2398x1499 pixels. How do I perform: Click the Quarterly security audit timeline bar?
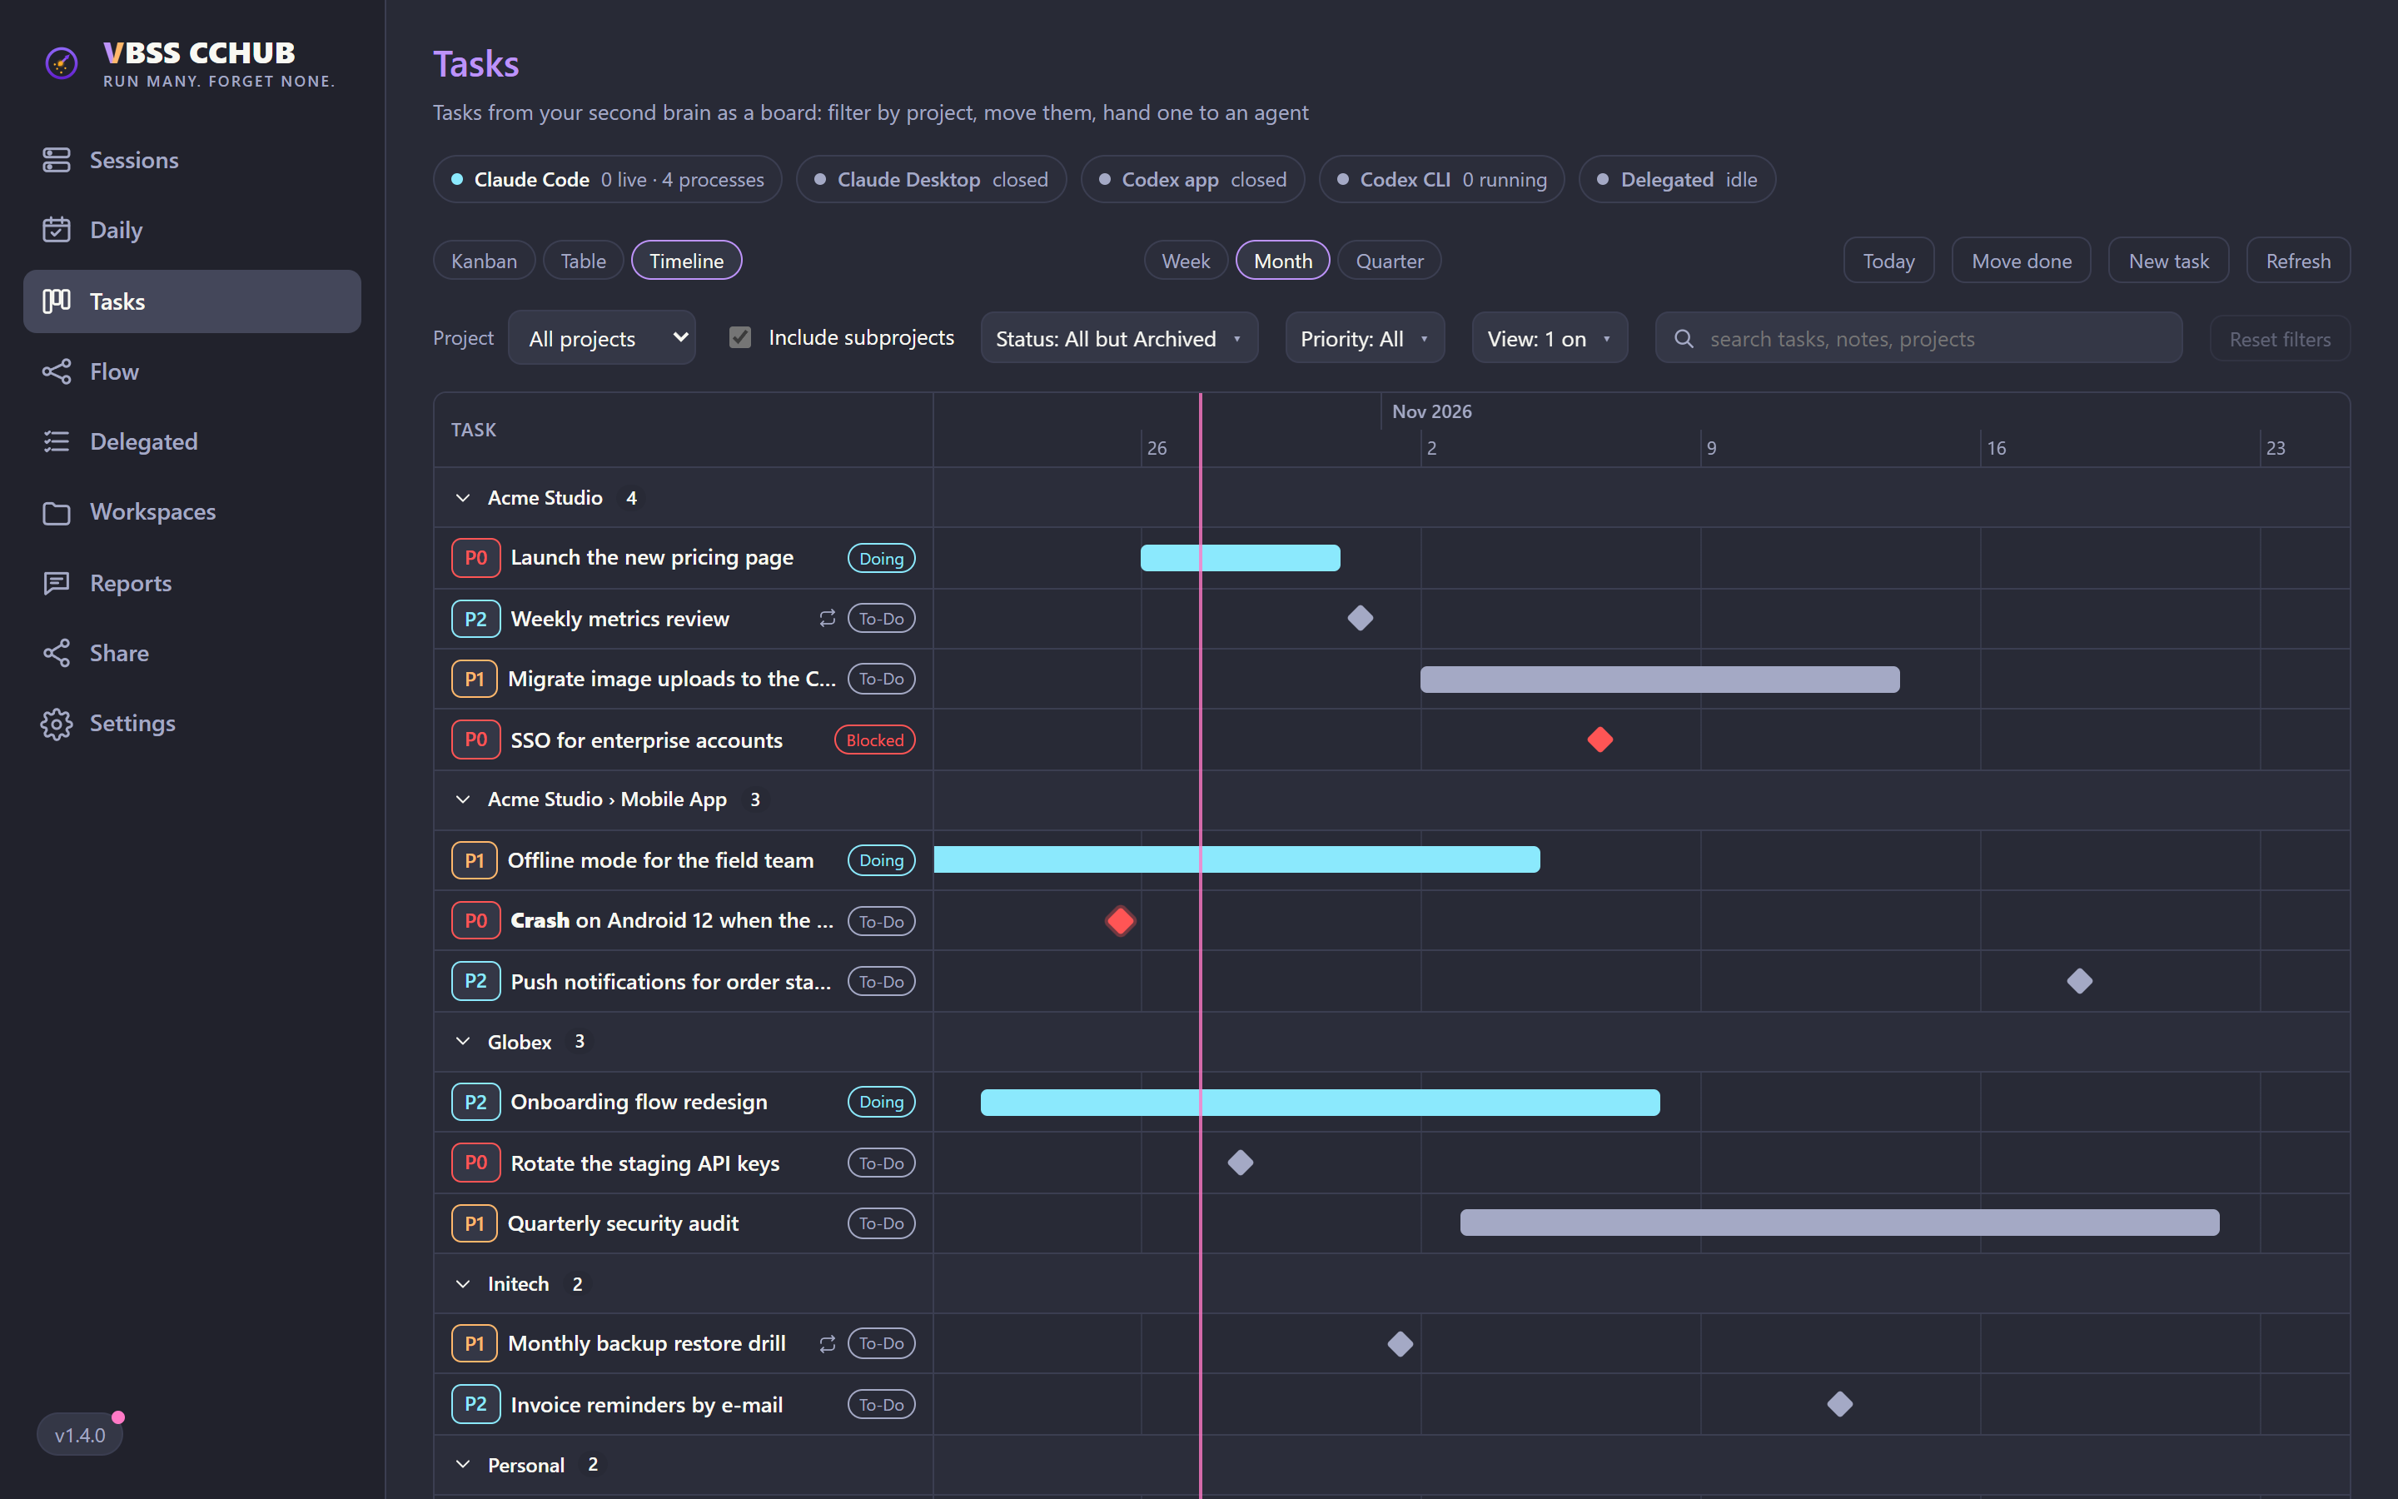point(1839,1223)
